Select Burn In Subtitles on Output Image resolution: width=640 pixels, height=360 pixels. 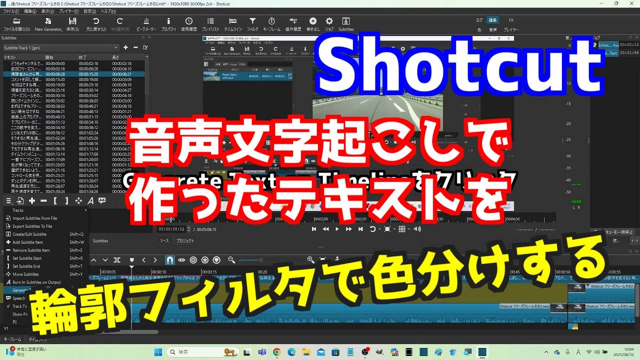46,282
